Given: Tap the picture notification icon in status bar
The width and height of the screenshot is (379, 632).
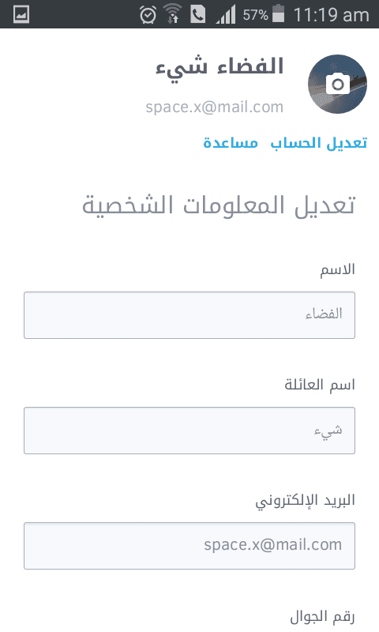Looking at the screenshot, I should (x=21, y=15).
